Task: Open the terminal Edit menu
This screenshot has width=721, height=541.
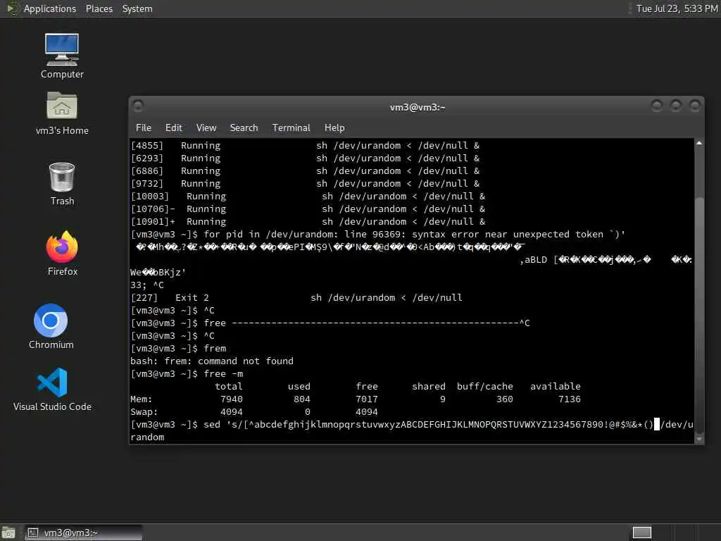Action: coord(174,128)
